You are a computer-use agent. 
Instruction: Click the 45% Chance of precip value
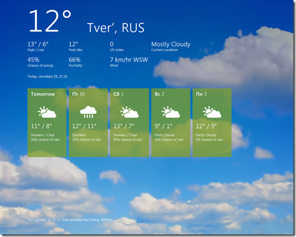point(34,59)
